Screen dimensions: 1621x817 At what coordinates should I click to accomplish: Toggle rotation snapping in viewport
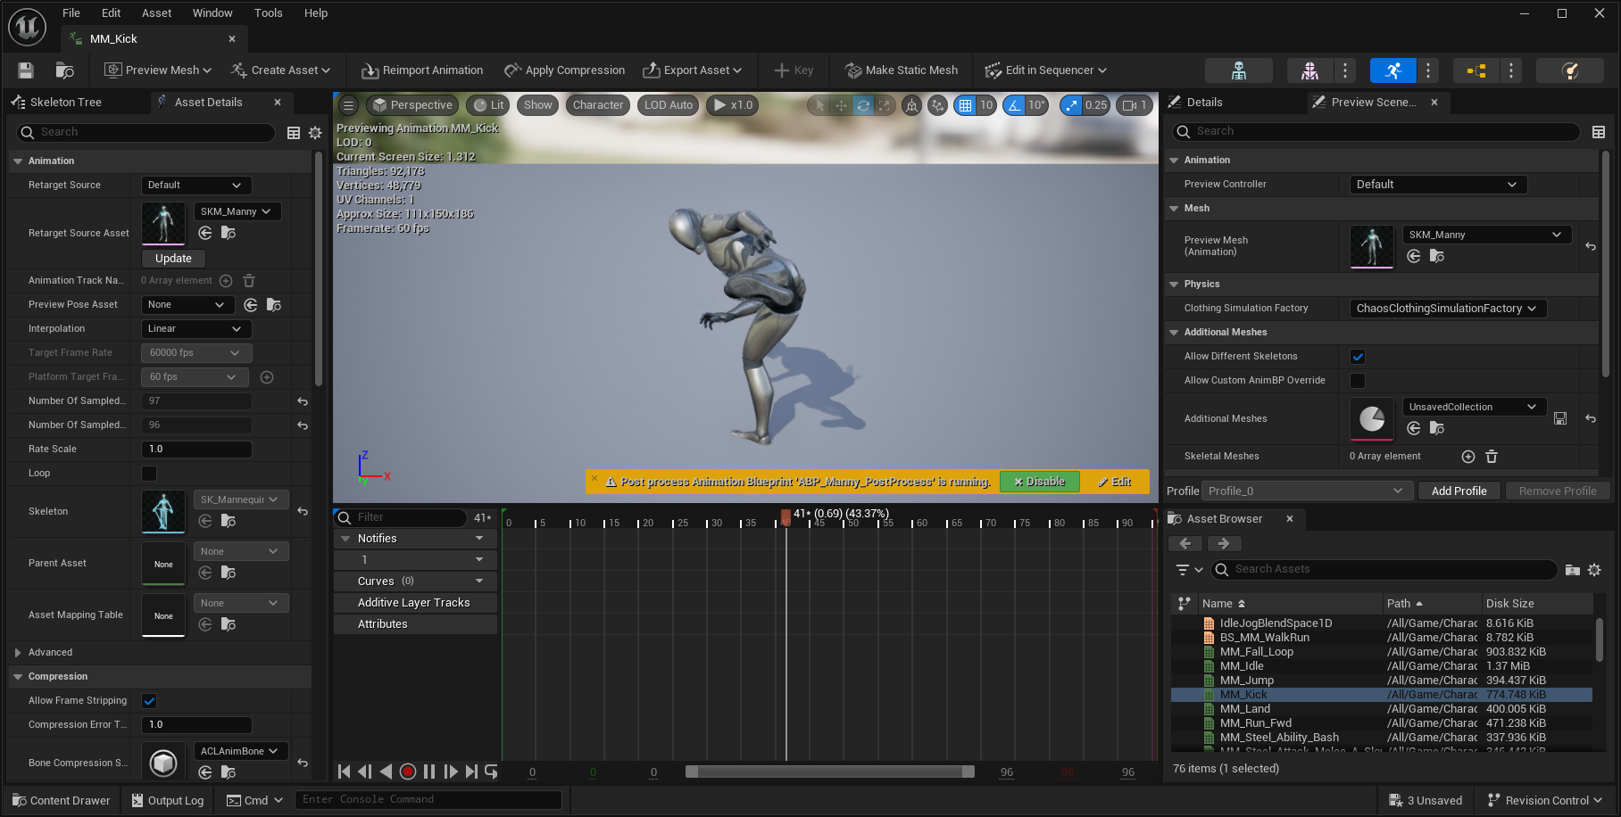(1014, 105)
